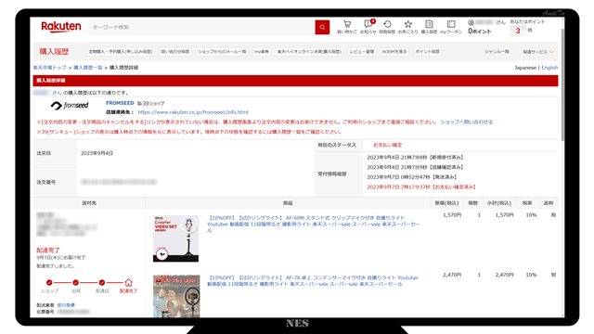Open the FROMSEED shop name link

click(120, 103)
